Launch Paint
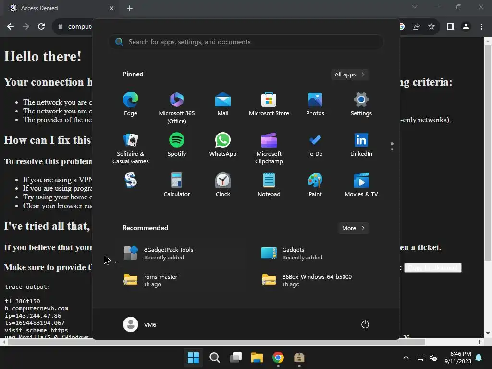The image size is (492, 369). click(x=315, y=185)
